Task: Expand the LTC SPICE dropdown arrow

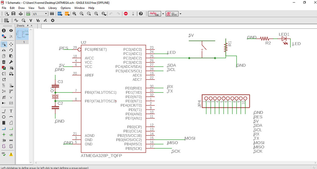Action: coord(181,14)
